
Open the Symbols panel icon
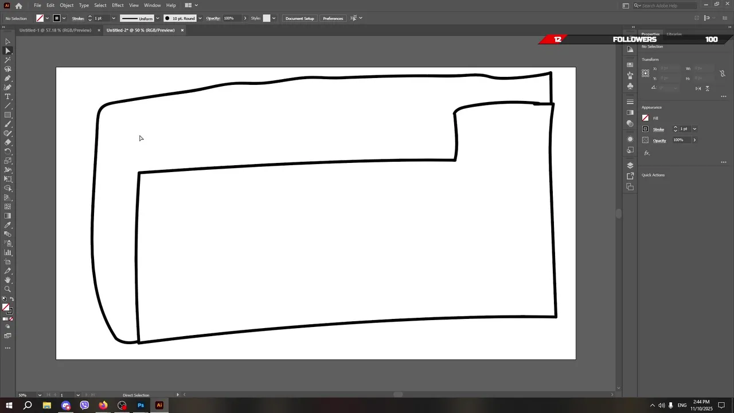point(630,86)
